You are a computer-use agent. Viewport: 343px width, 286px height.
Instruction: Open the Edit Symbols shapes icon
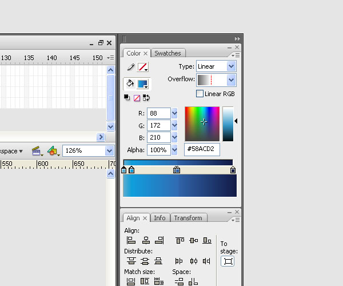tap(53, 151)
